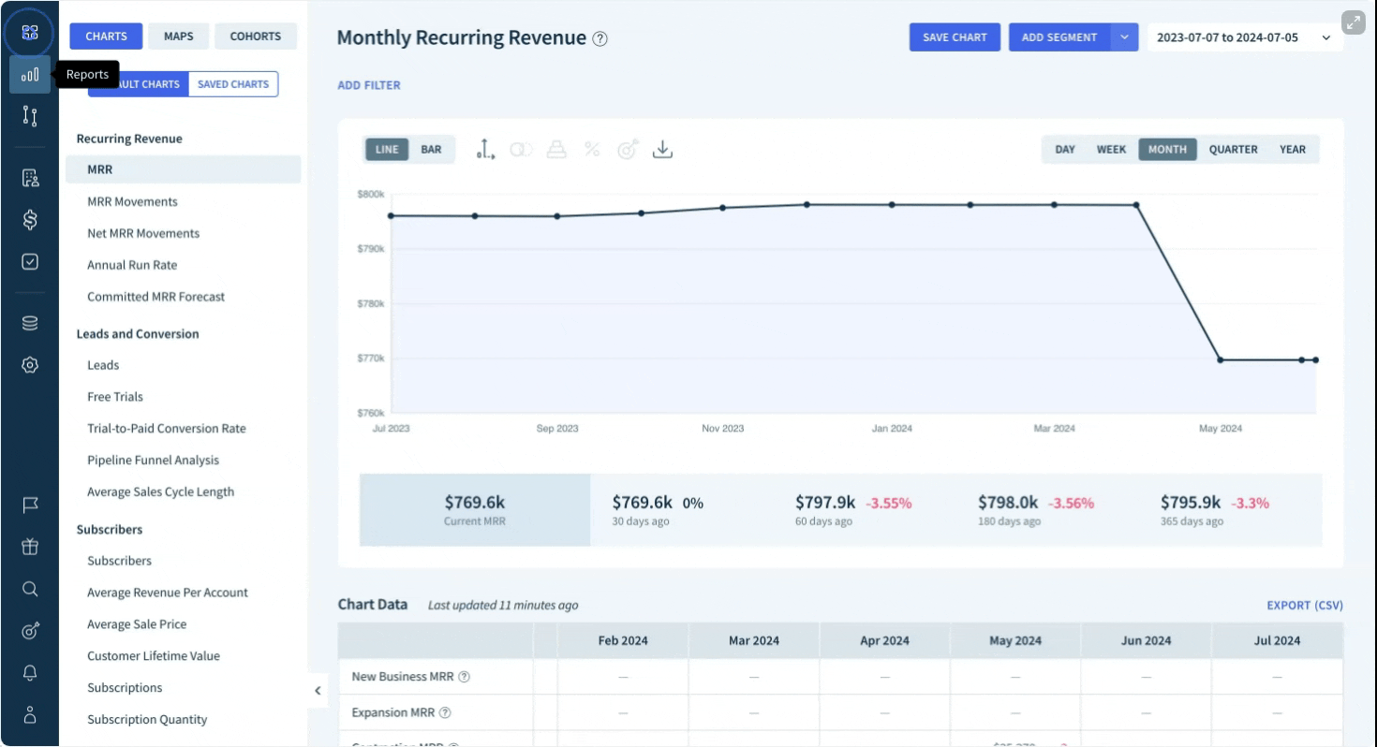This screenshot has height=747, width=1377.
Task: Select MRR Movements in the chart list
Action: coord(132,202)
